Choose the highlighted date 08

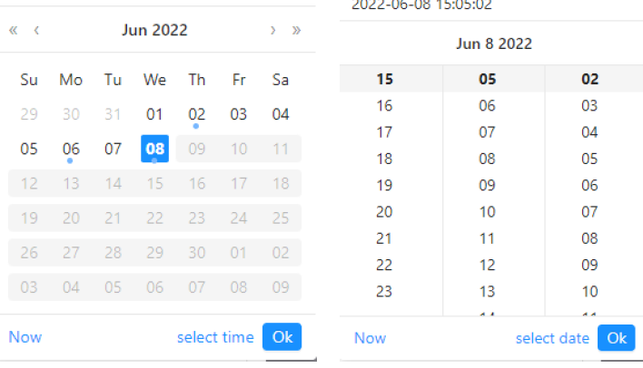[x=154, y=149]
